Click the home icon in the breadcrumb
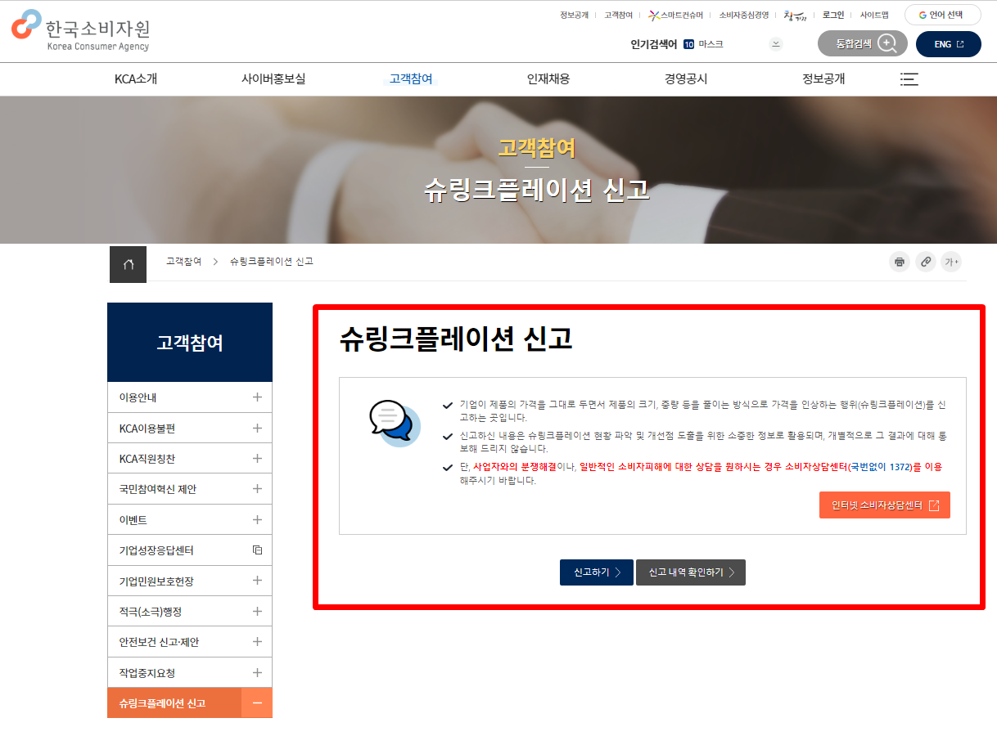This screenshot has width=997, height=736. tap(127, 263)
